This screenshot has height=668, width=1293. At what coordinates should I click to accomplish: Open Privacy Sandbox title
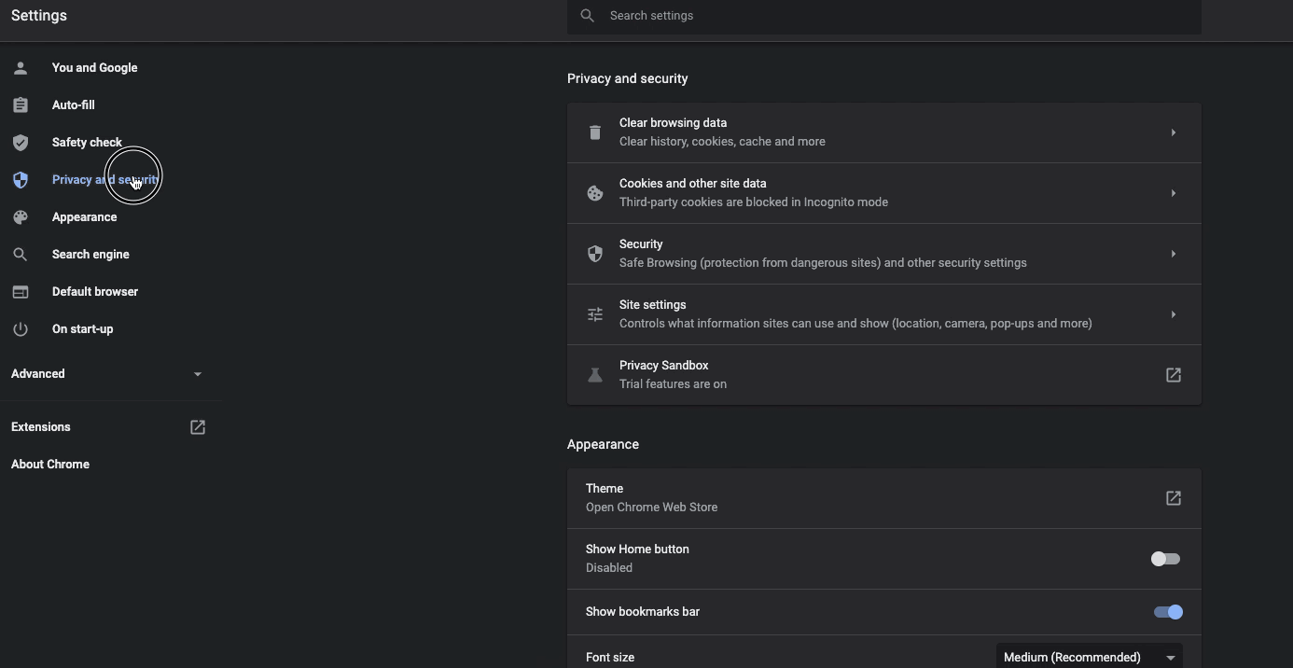(x=664, y=366)
